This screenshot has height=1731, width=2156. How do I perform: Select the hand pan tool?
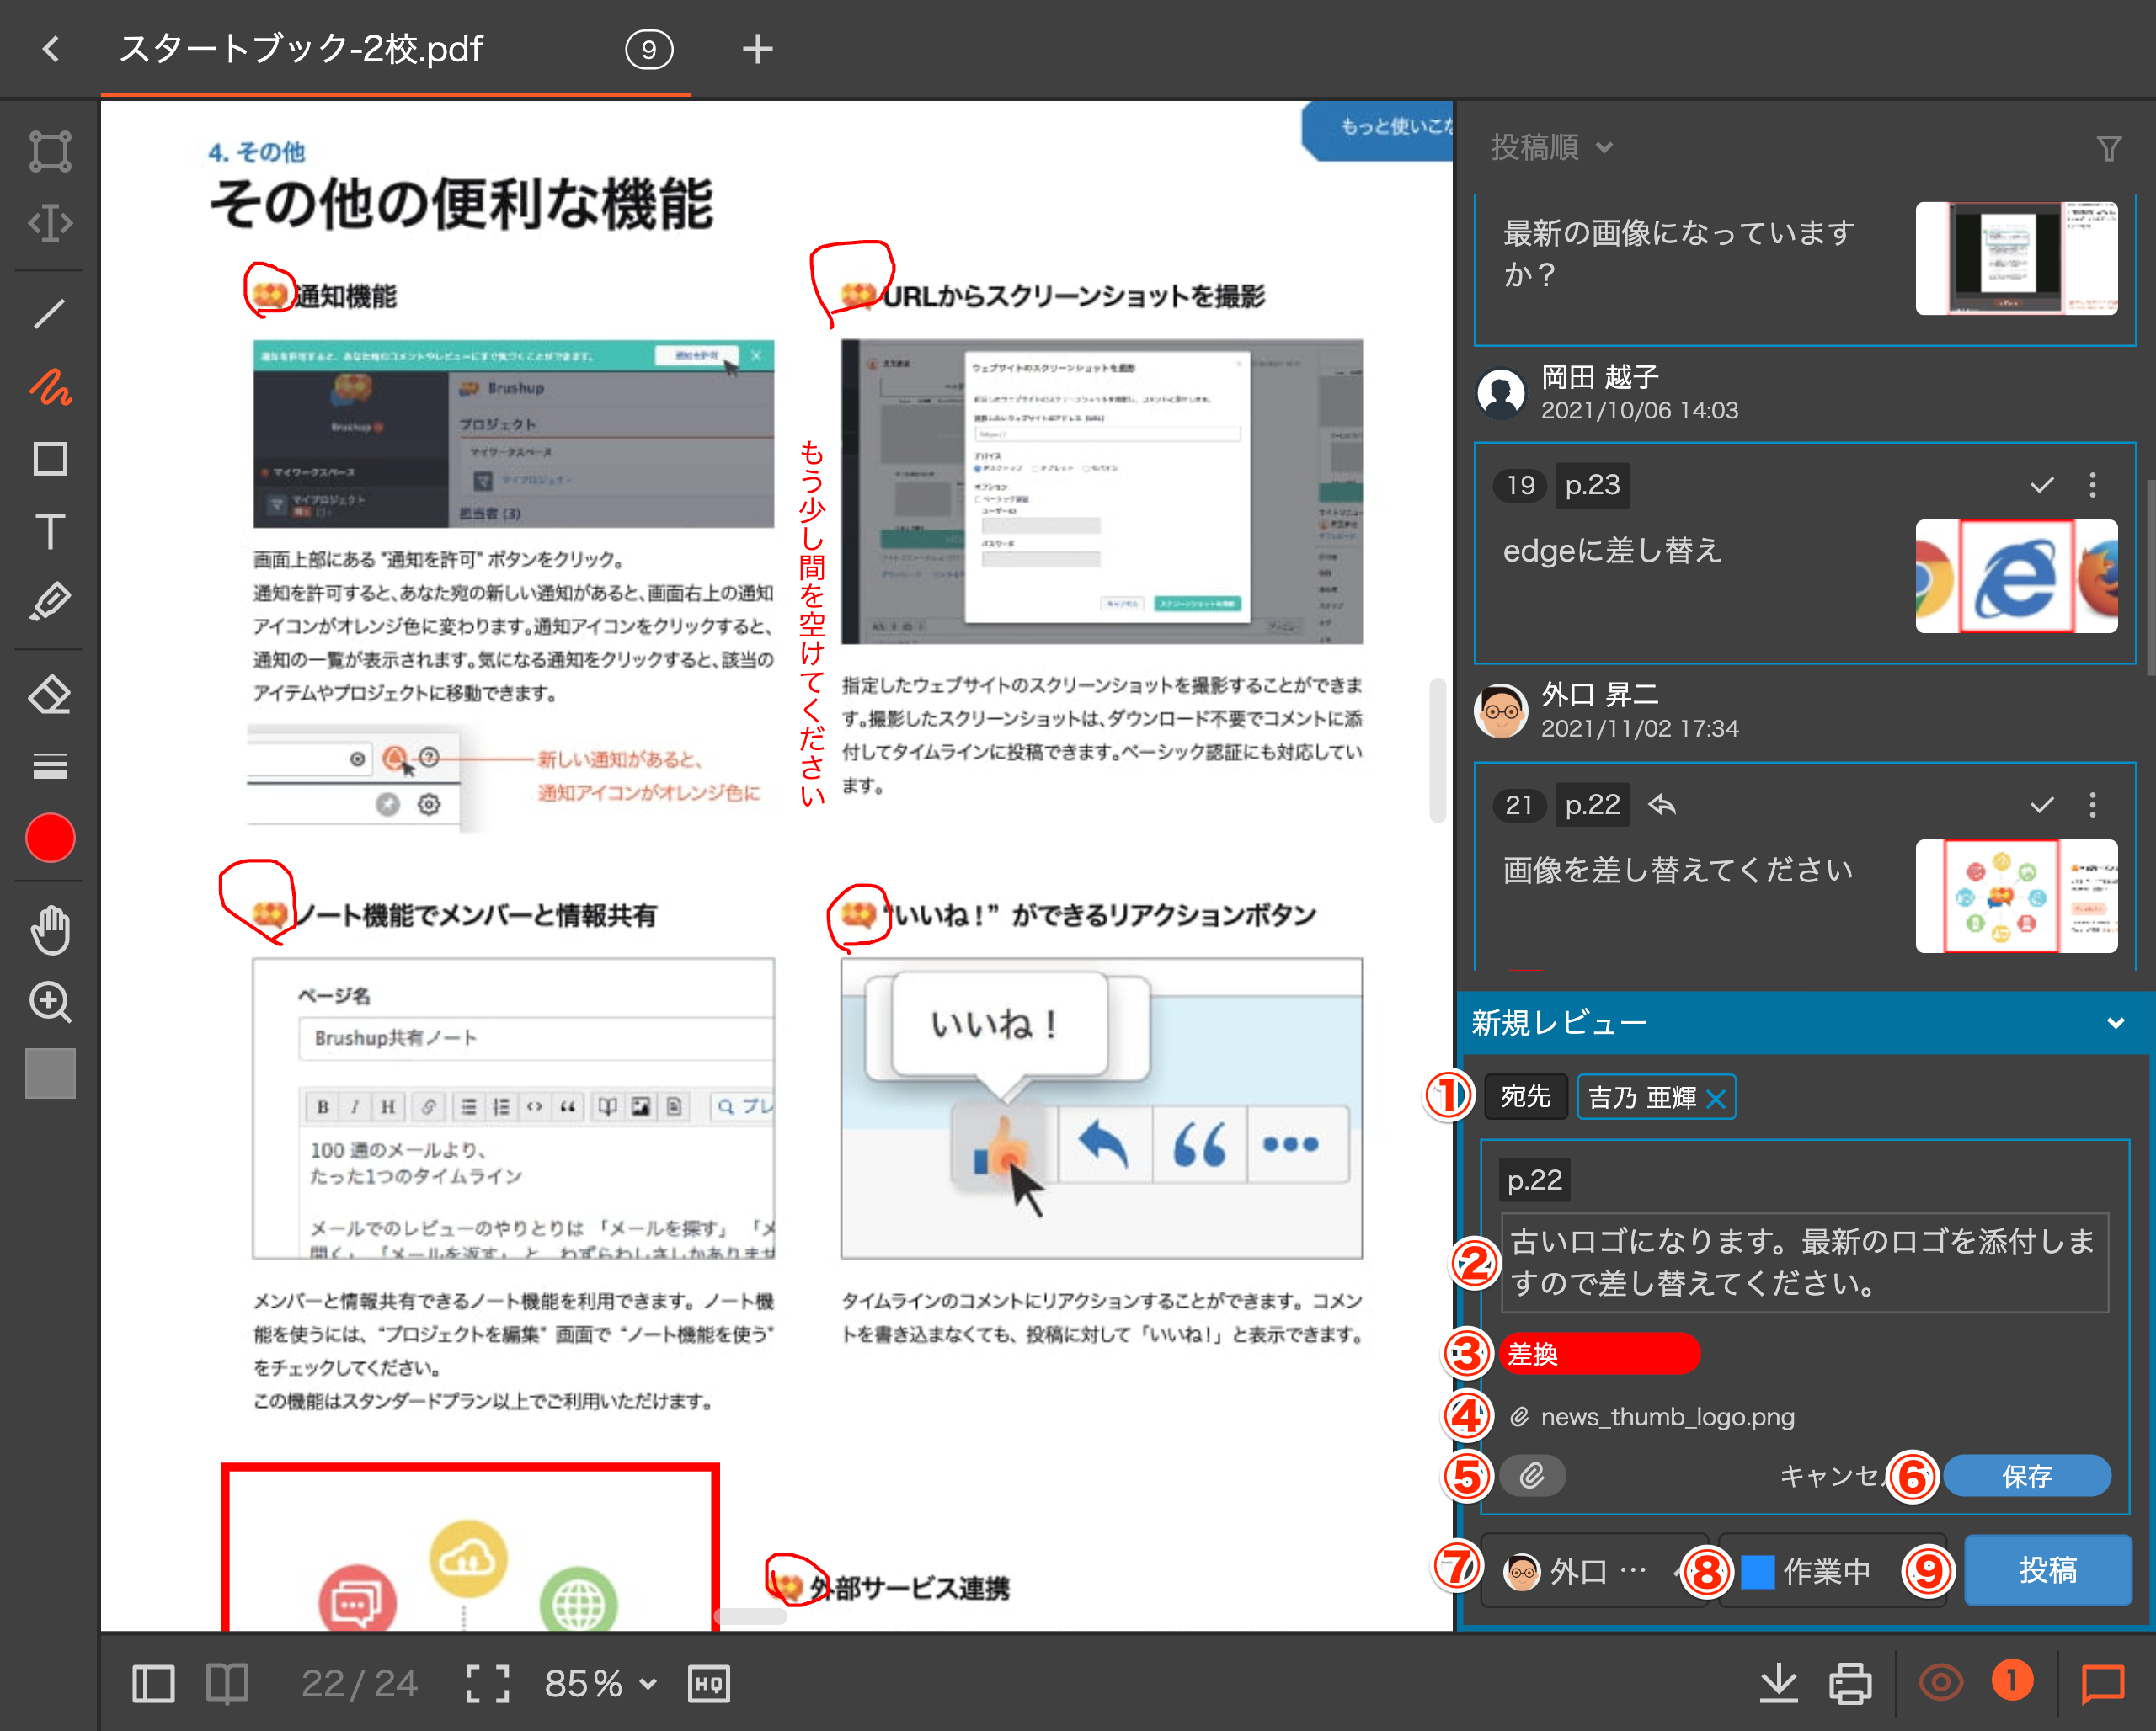tap(50, 929)
